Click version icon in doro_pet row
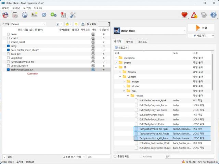Image resolution: width=219 pixels, height=164 pixels. point(93,54)
